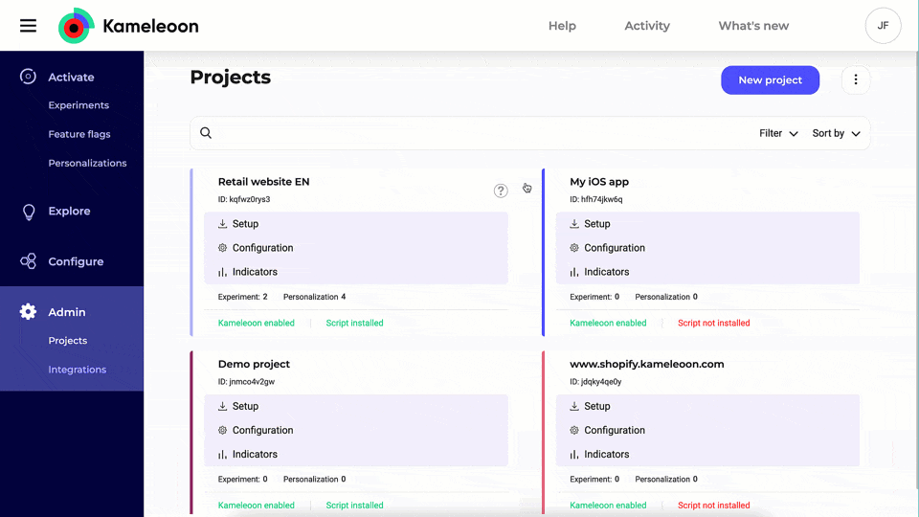The width and height of the screenshot is (919, 517).
Task: Click the help question mark on Retail website EN
Action: tap(501, 191)
